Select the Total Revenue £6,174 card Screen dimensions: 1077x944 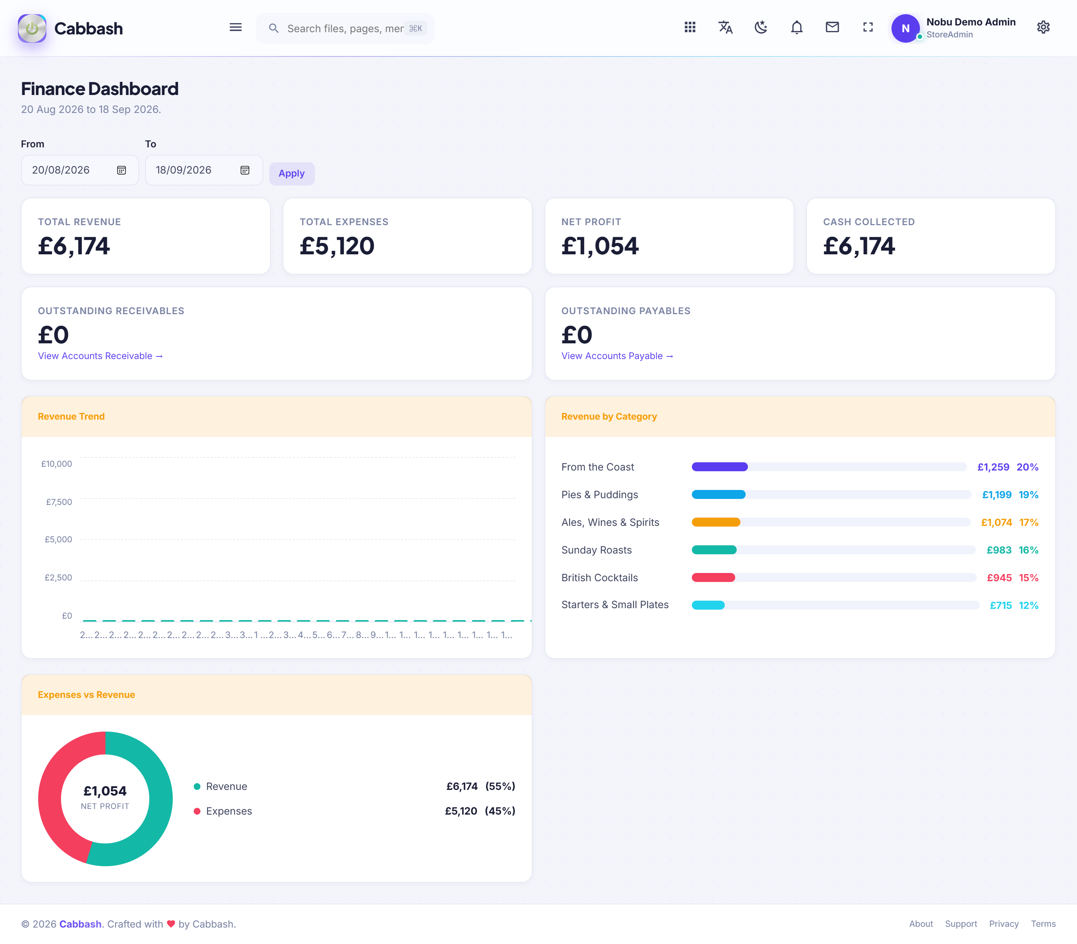[146, 236]
